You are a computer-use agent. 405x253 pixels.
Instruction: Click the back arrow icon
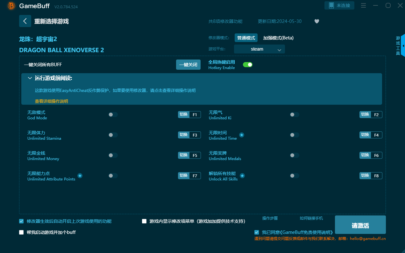click(x=25, y=21)
